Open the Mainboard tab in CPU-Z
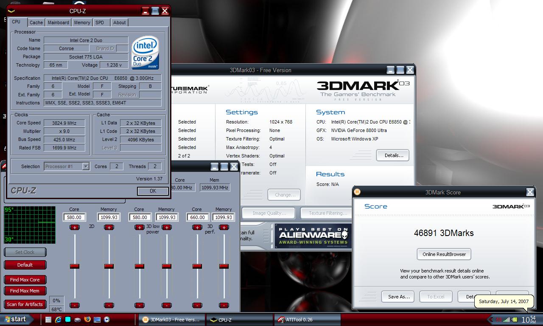The image size is (543, 326). 58,22
